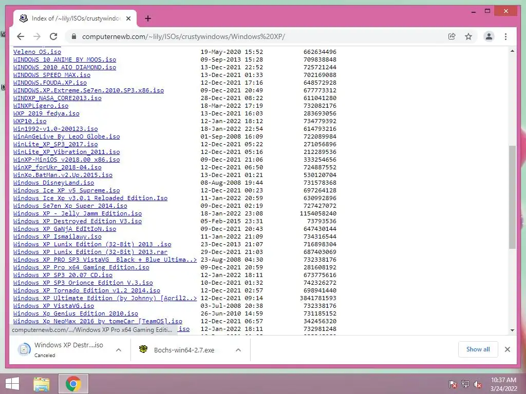Click Windows_XP_GaNjA_EdItIoN.iso link

click(65, 229)
